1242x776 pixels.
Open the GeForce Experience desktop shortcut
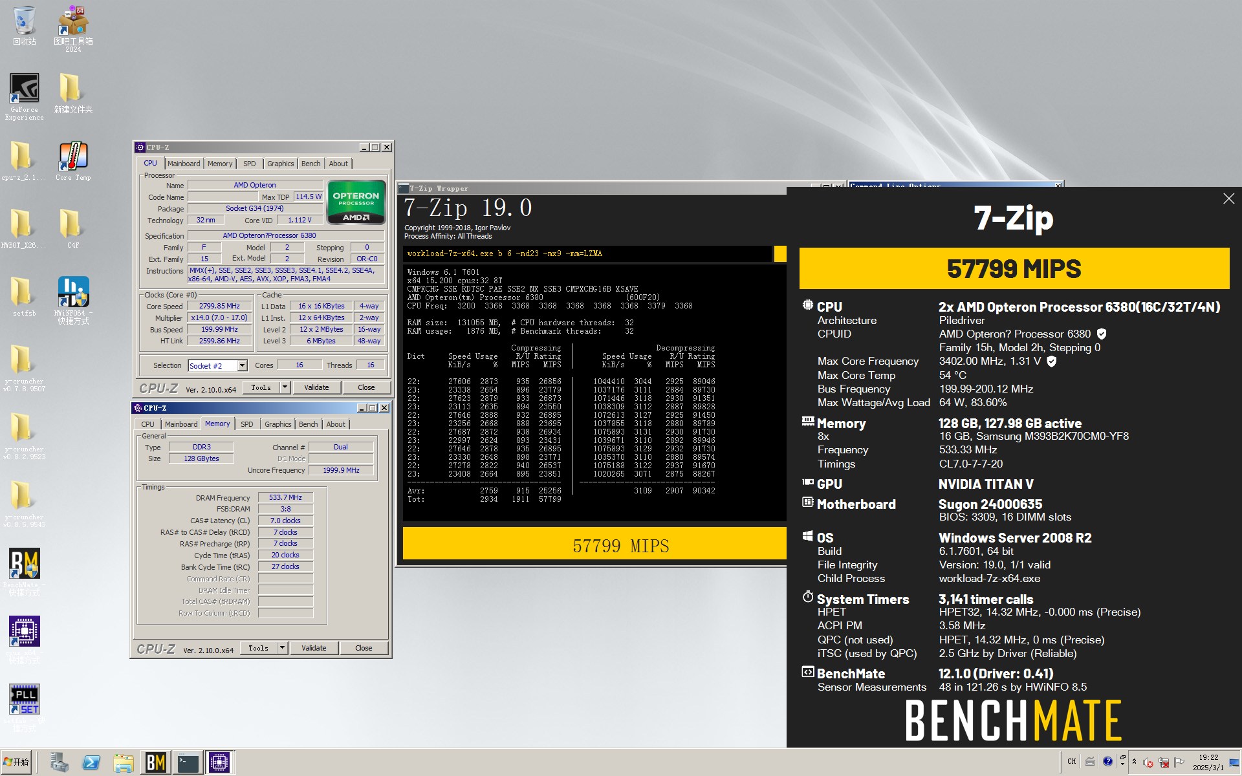(x=25, y=96)
